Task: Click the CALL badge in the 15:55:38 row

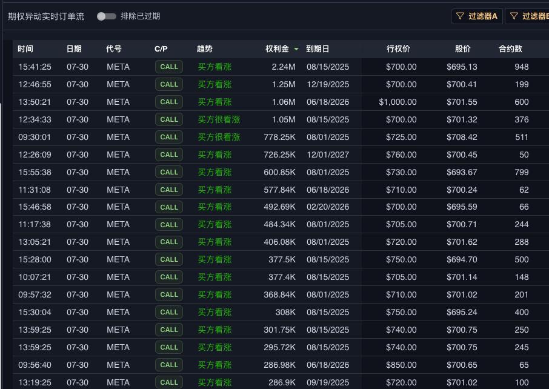Action: tap(169, 172)
